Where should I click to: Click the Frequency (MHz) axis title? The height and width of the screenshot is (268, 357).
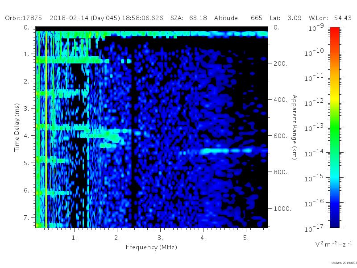tap(151, 247)
